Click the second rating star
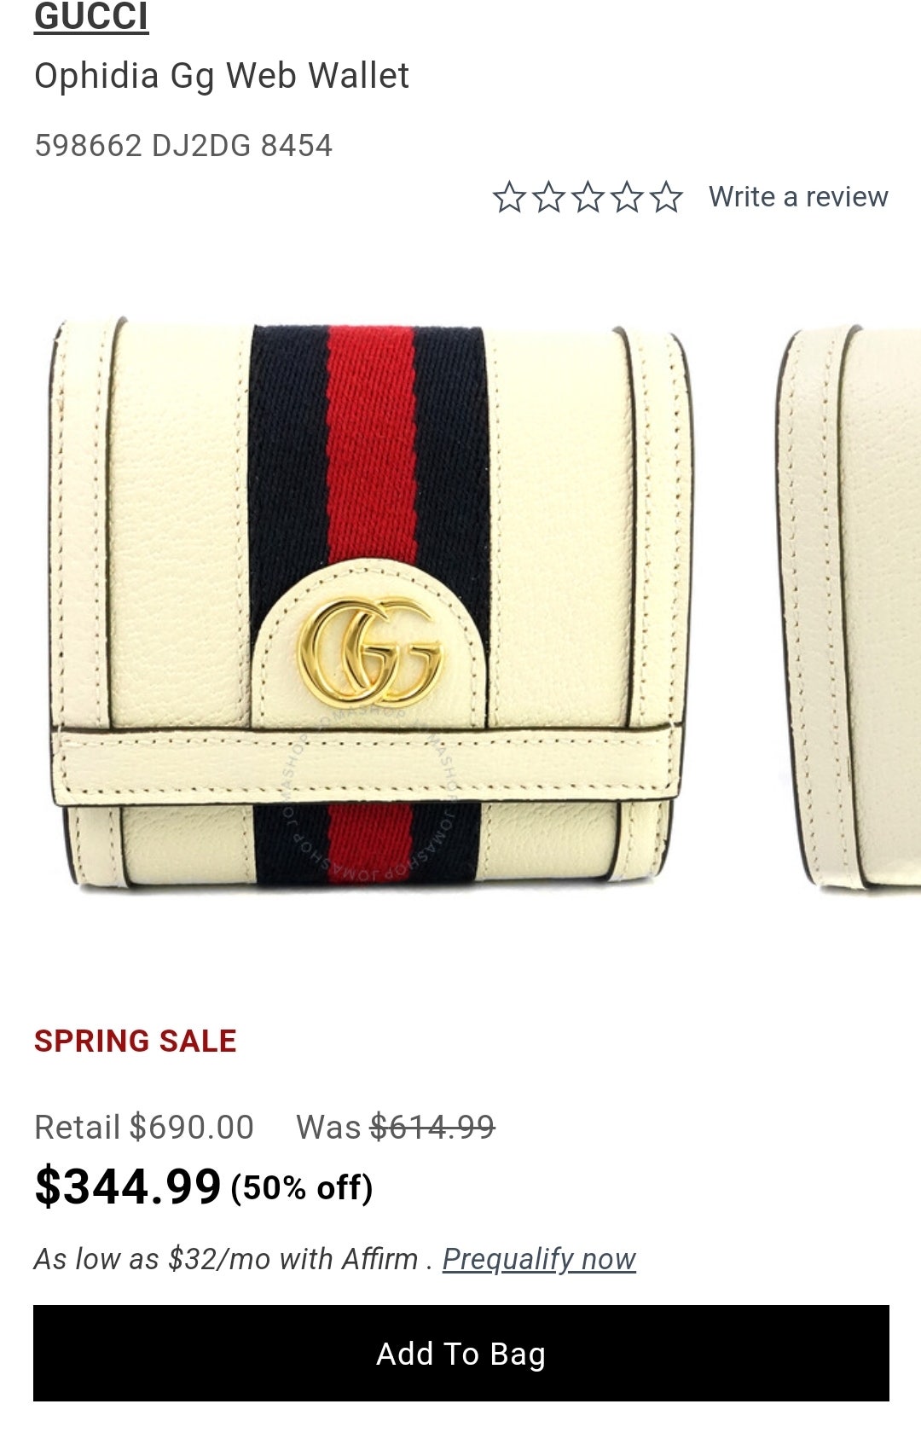The image size is (921, 1433). click(548, 197)
